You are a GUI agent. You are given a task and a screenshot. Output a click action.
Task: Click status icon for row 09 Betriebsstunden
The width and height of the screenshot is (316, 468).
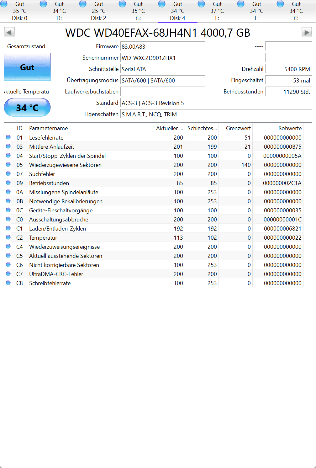pos(8,183)
